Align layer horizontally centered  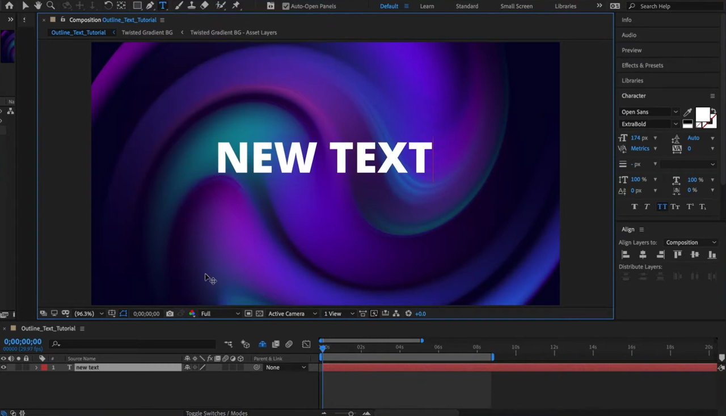tap(643, 255)
